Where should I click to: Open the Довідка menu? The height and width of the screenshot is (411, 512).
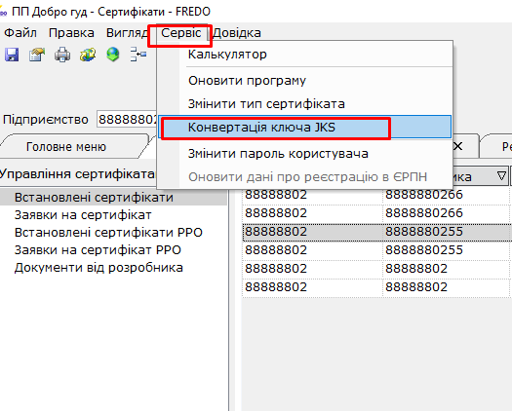point(237,33)
